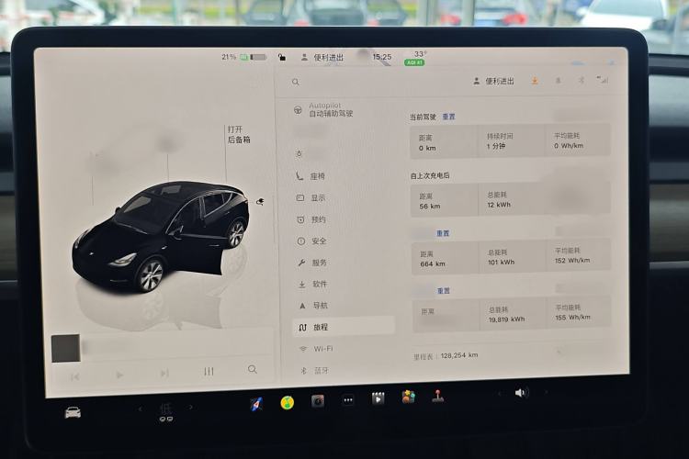Tap the charge port icon next to the car
Image resolution: width=689 pixels, height=459 pixels.
260,202
